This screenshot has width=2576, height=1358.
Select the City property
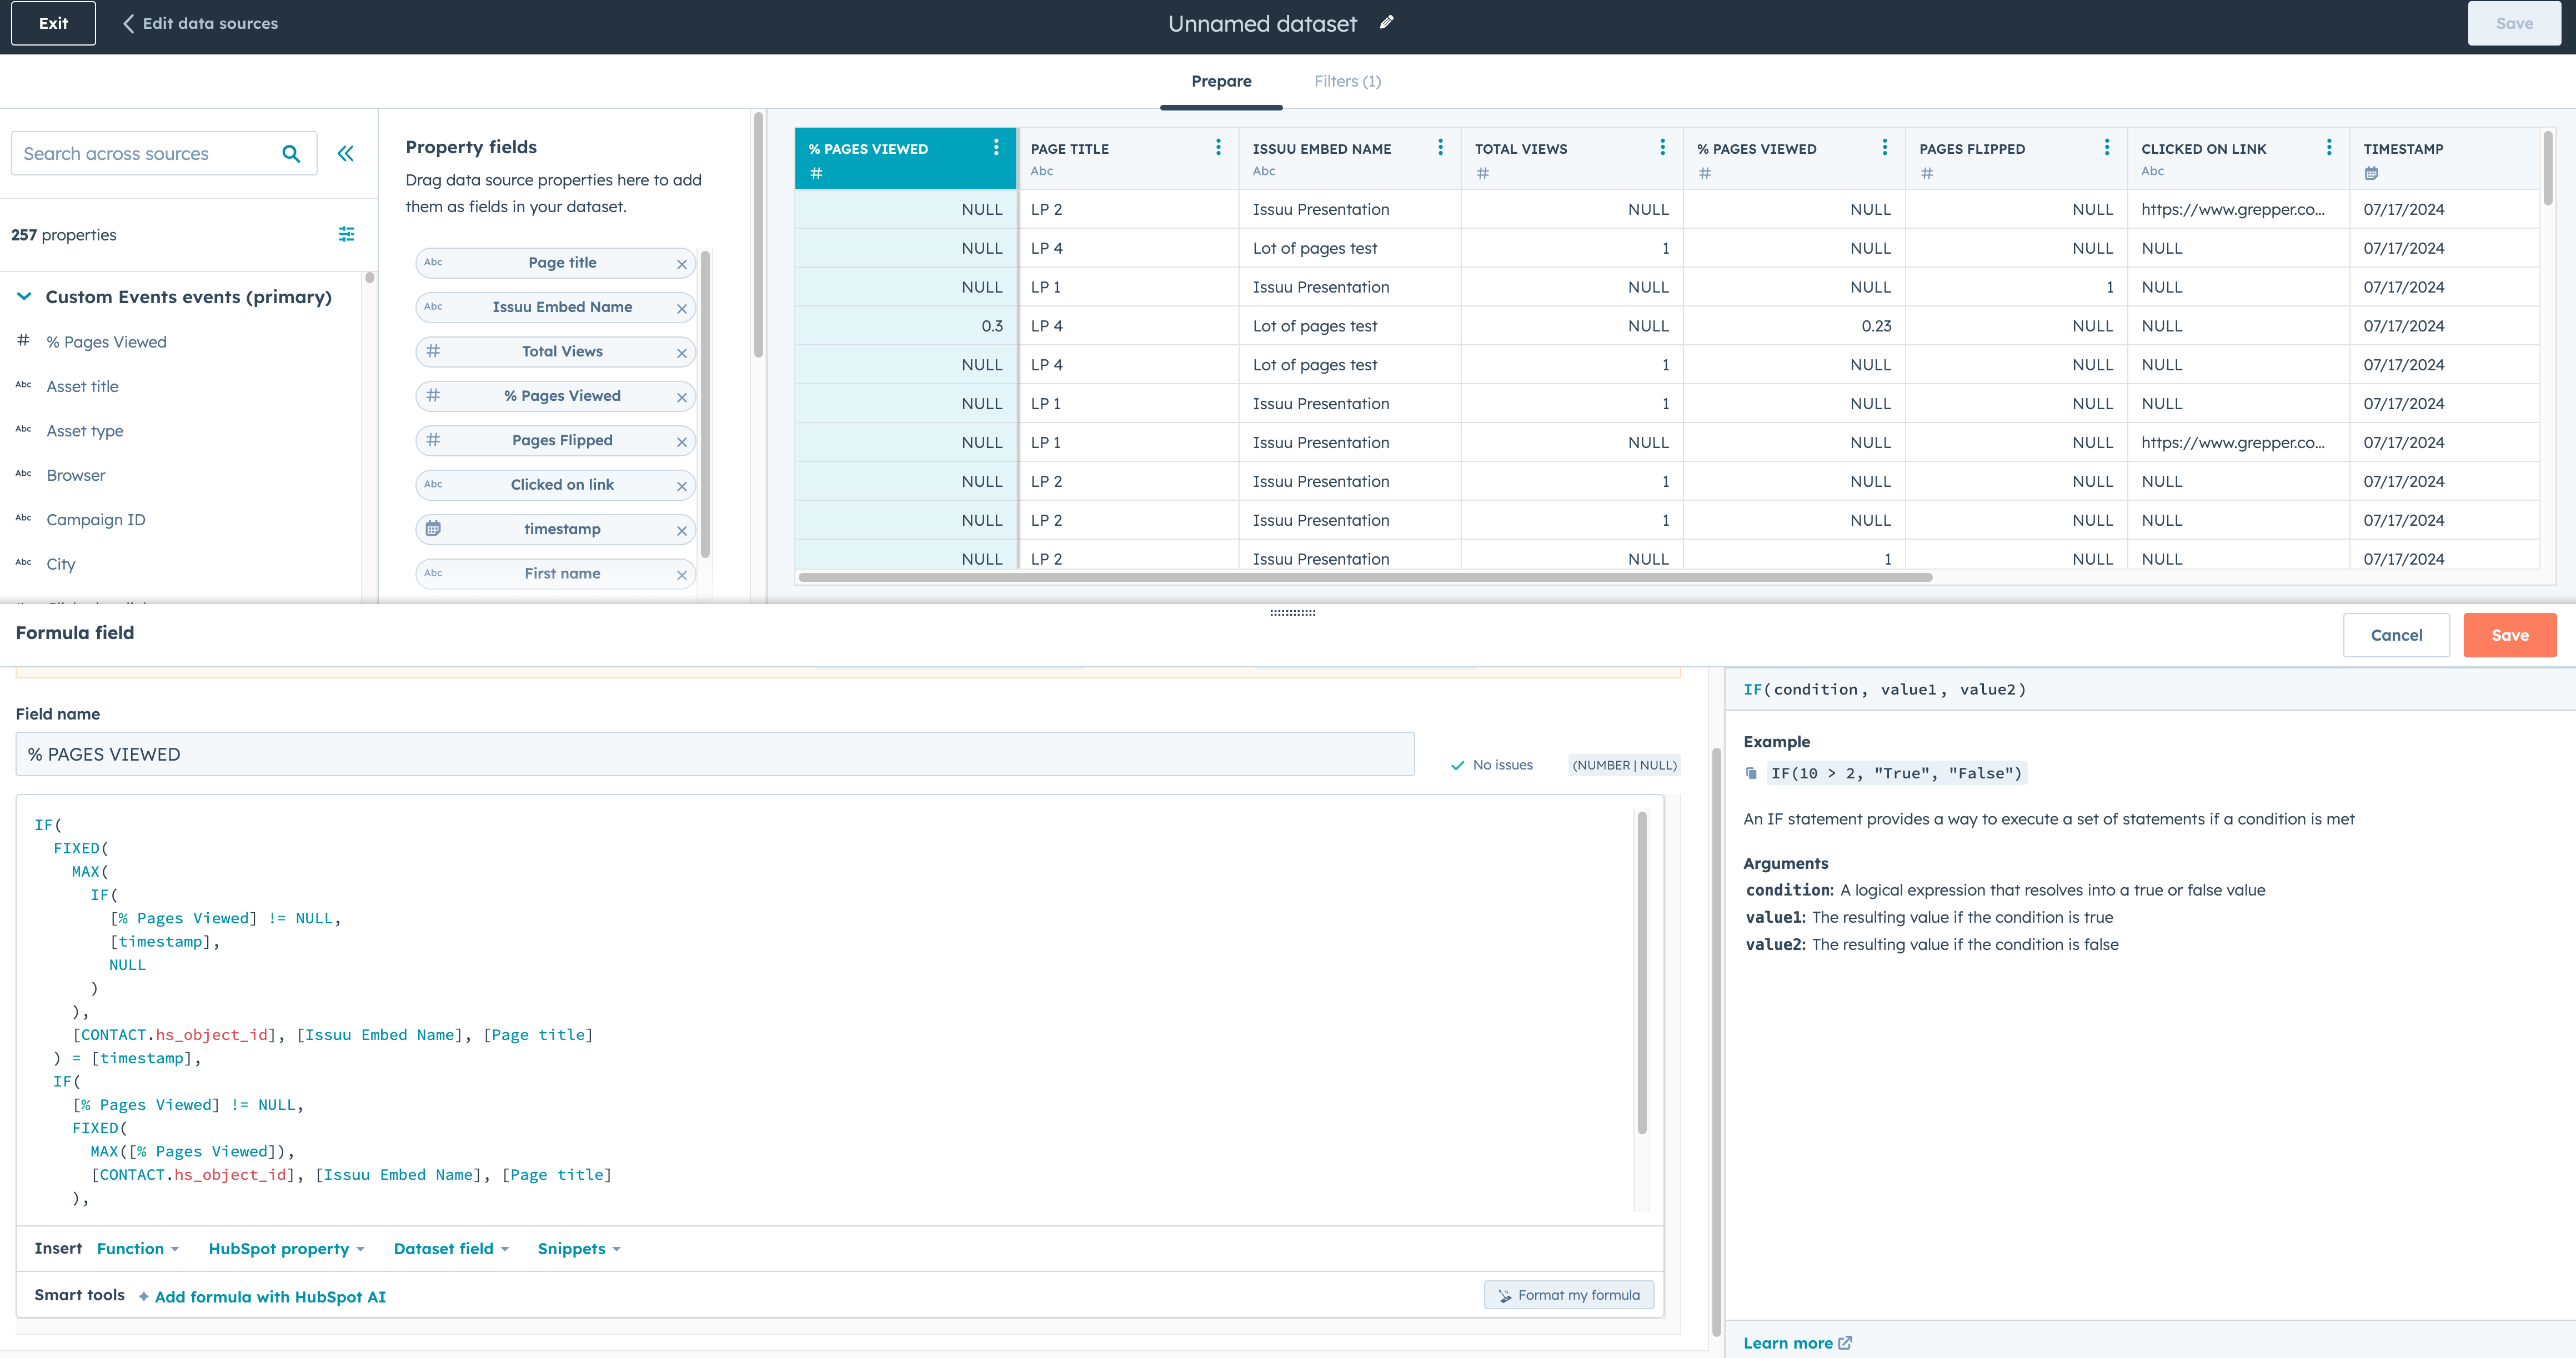coord(61,564)
